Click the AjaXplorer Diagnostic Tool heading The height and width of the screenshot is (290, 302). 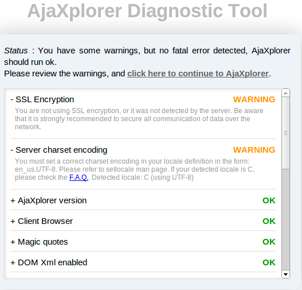point(147,11)
